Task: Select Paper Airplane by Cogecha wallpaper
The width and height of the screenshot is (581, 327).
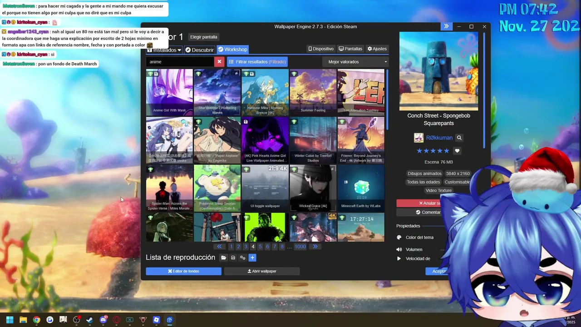Action: point(217,140)
